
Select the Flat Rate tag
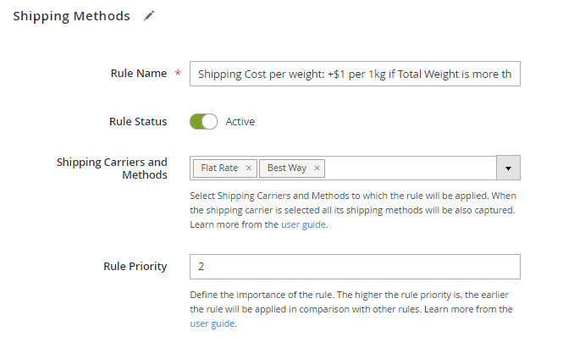[x=219, y=168]
